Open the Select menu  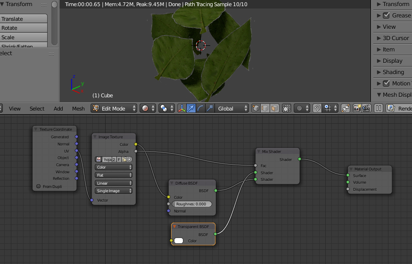point(37,108)
